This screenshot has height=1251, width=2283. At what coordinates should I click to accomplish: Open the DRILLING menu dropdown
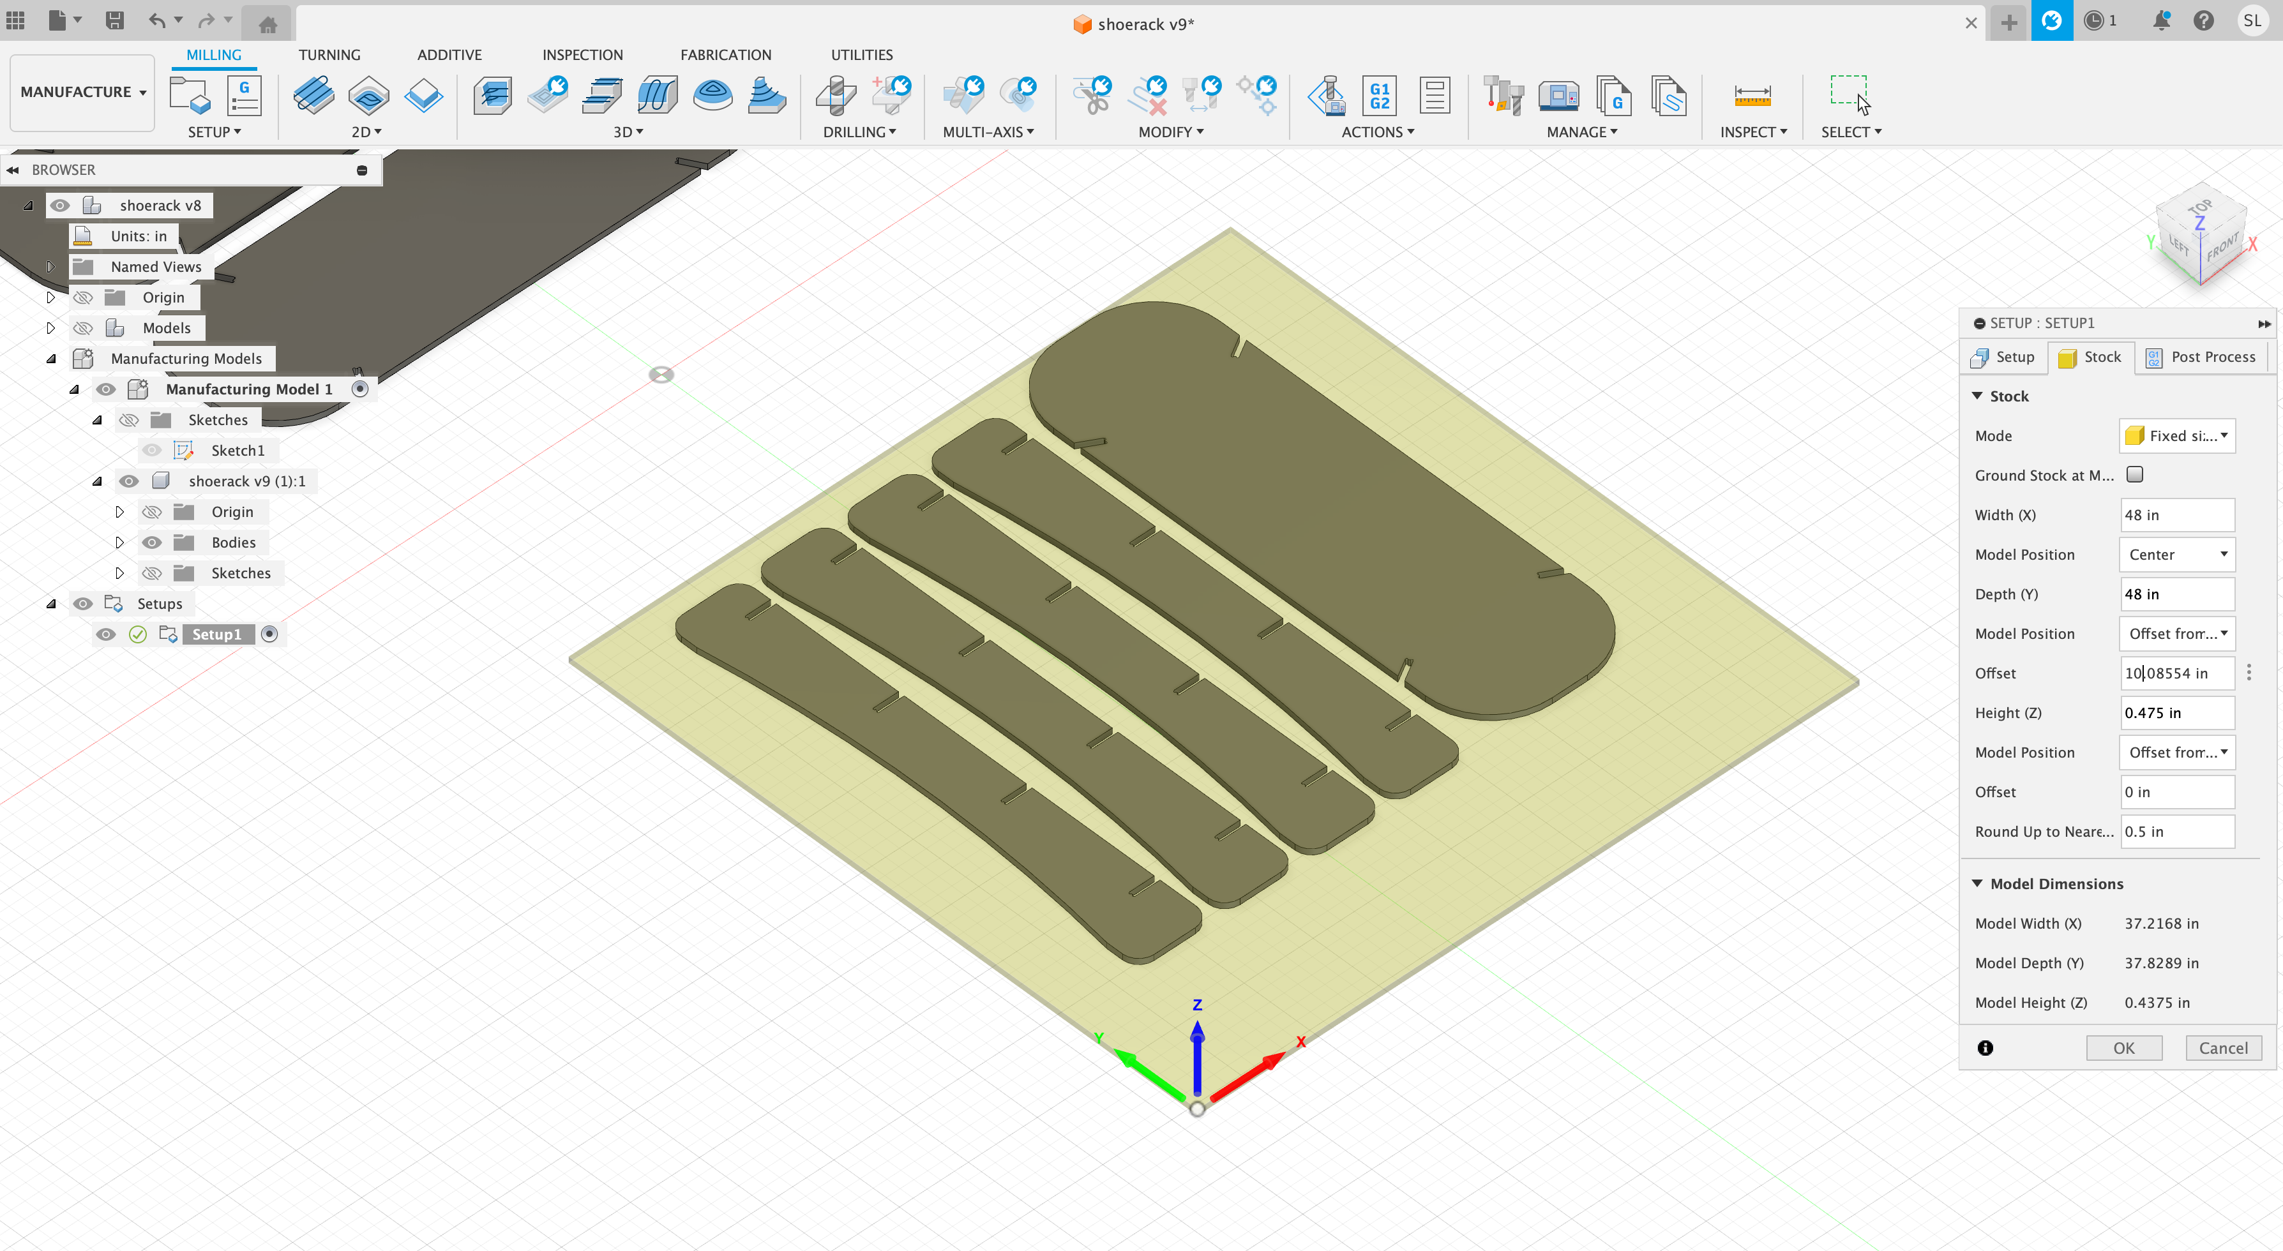pyautogui.click(x=859, y=132)
